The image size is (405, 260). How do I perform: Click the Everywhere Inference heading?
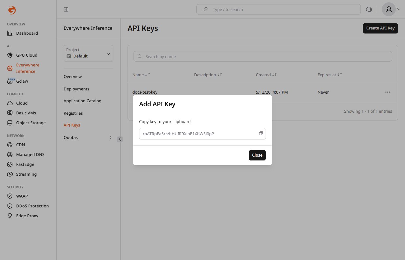pyautogui.click(x=88, y=28)
